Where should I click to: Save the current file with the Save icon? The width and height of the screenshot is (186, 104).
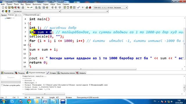9,8
